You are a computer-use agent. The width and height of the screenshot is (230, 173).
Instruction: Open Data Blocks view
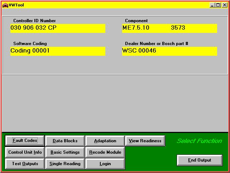tap(65, 141)
